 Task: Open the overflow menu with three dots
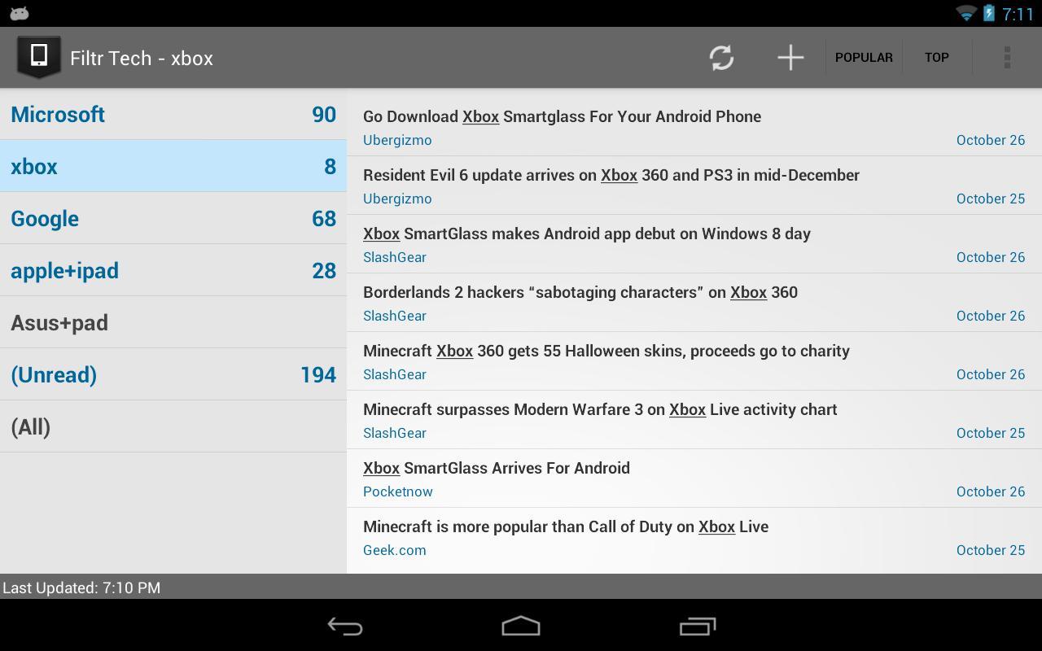[1007, 58]
